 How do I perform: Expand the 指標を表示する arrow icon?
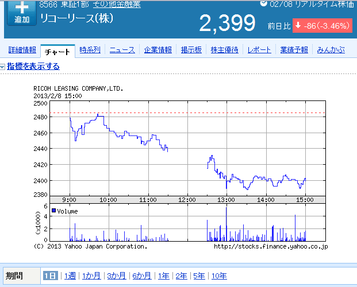coord(2,67)
